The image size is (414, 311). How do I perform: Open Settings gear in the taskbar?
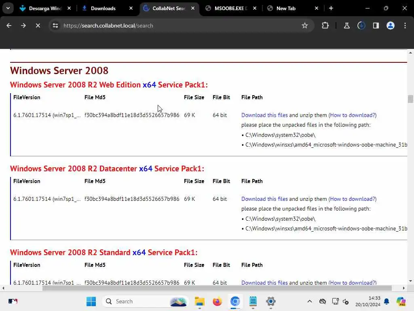(x=270, y=301)
